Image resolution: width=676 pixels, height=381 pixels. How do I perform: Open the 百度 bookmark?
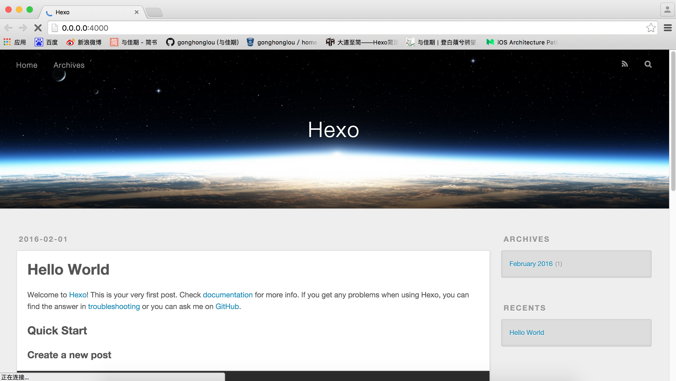click(46, 42)
